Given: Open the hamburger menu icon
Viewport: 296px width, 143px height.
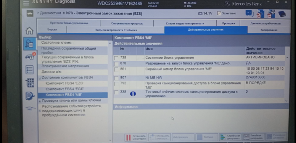Looking at the screenshot, I should [26, 3].
